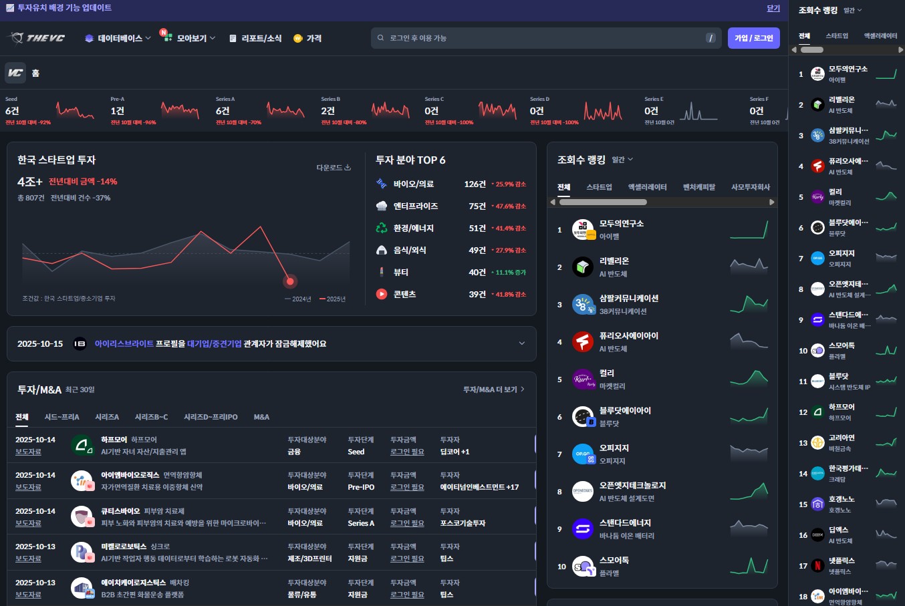Click the Standard Energy logo in ranking
This screenshot has width=905, height=606.
pos(583,529)
